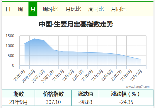Click the 21年7月 axis label
Viewport: 155px width, 108px height.
coord(117,76)
